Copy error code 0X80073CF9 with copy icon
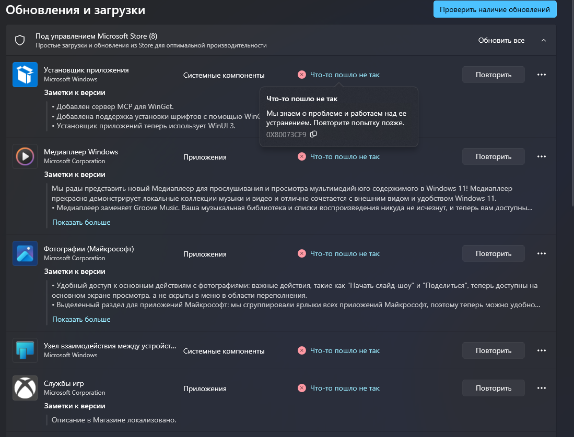Screen dimensions: 574x437 tap(313, 134)
